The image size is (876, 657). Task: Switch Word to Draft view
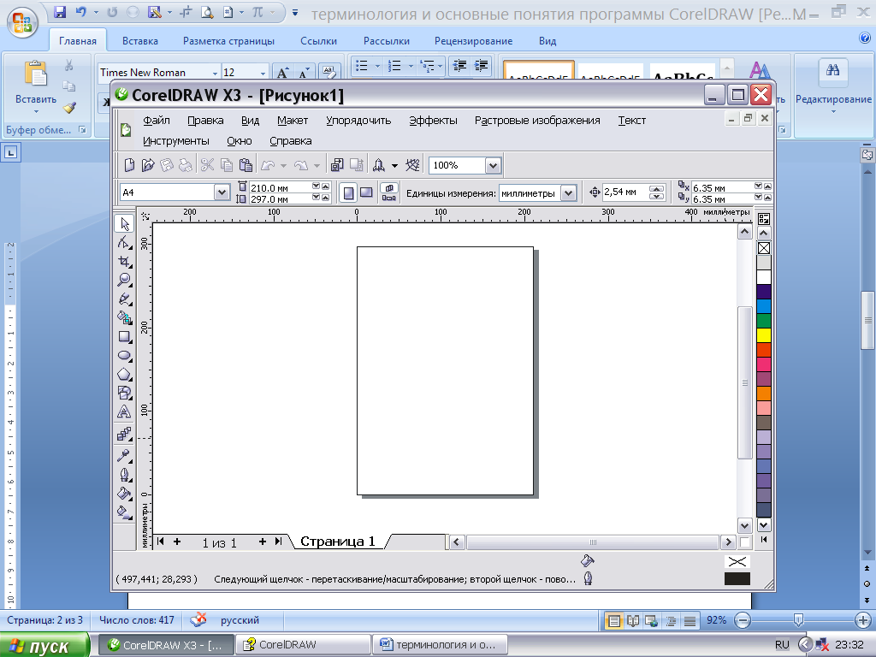[x=690, y=621]
